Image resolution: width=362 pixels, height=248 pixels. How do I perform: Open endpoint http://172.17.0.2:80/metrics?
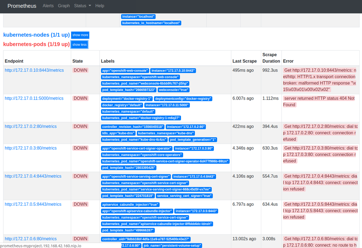(x=31, y=126)
